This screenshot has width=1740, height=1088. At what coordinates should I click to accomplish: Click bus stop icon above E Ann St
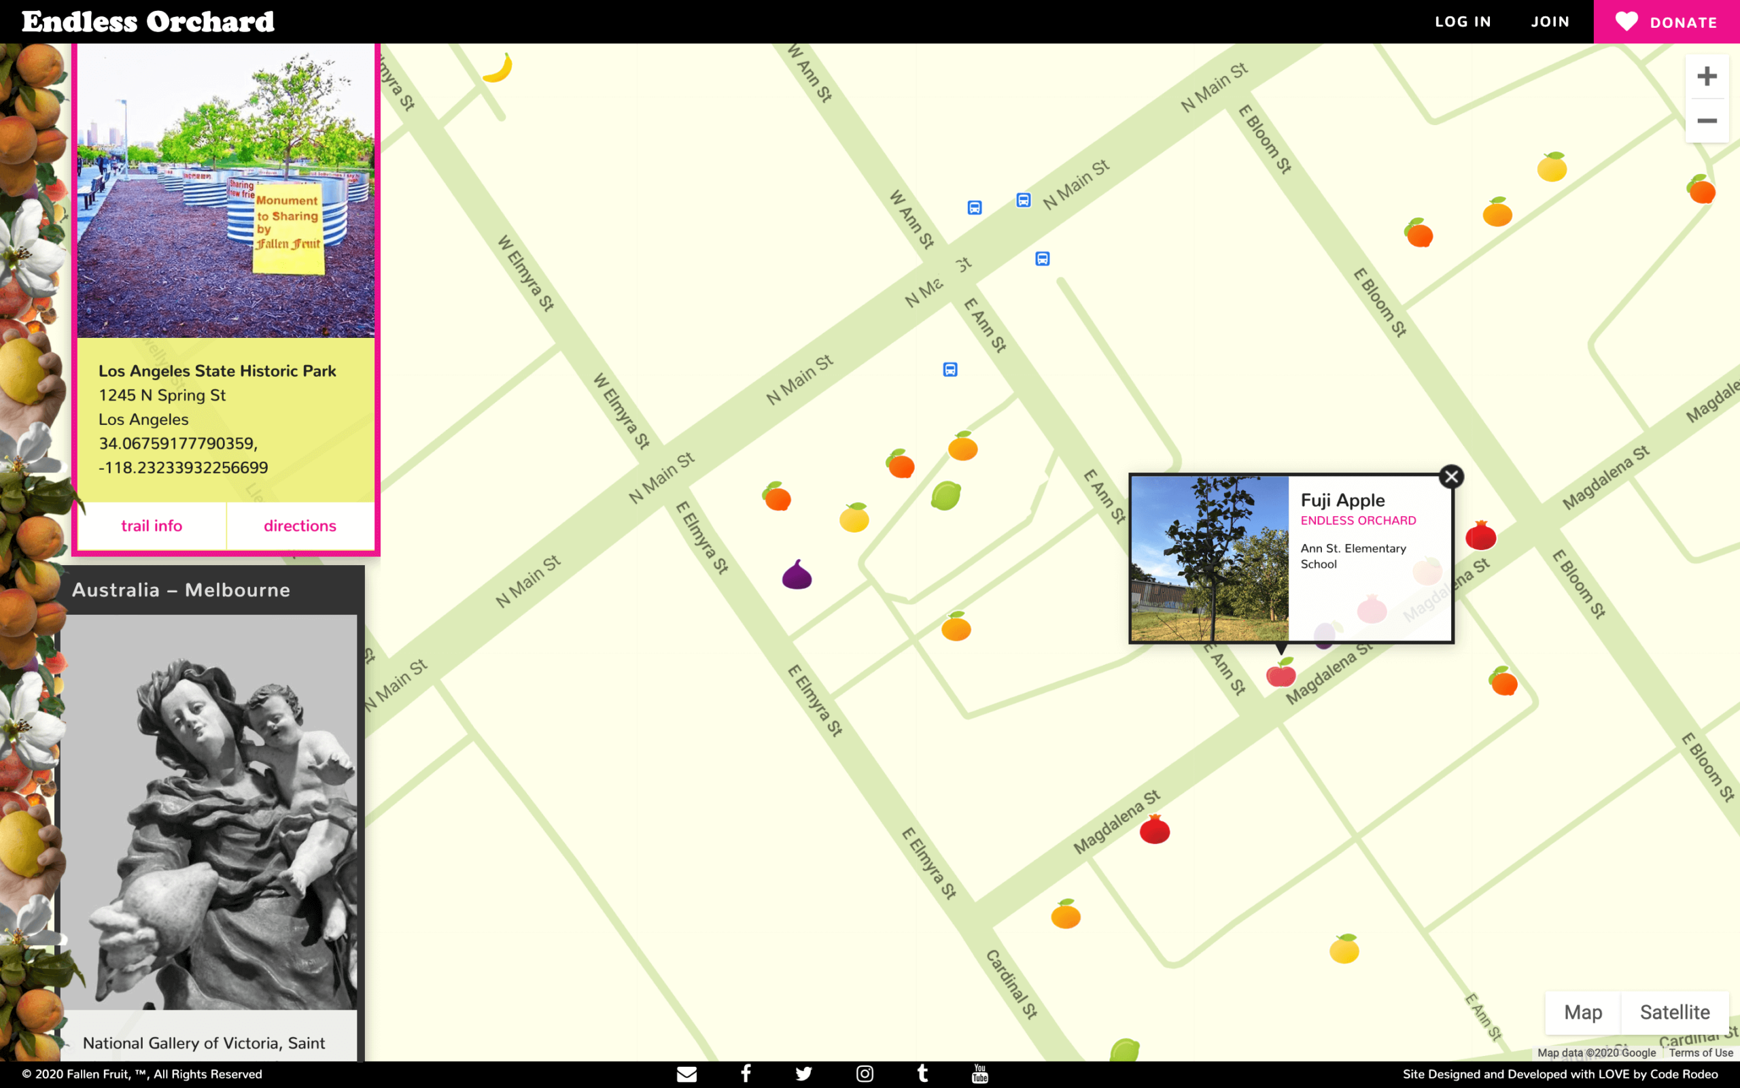point(1042,259)
